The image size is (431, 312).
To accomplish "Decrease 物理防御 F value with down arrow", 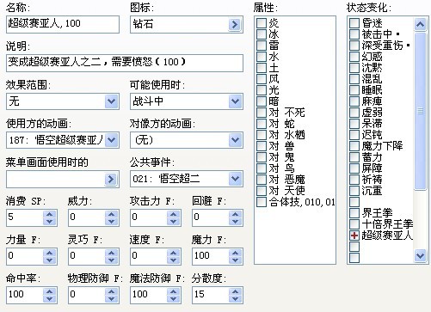I will coord(111,298).
